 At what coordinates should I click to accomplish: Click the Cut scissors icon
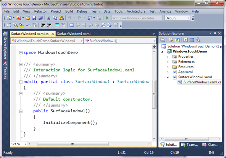[x=49, y=18]
